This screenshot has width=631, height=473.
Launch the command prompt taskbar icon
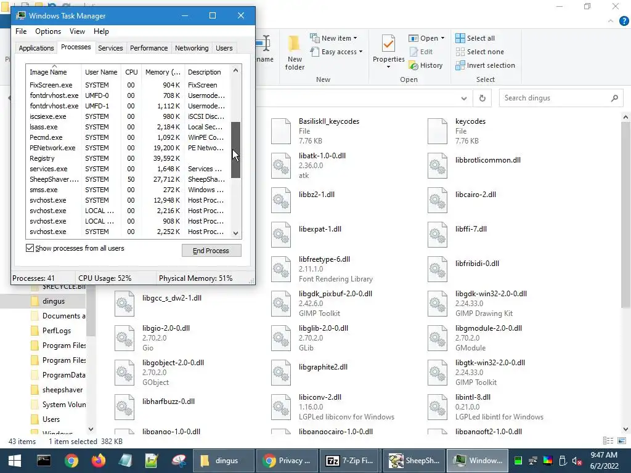coord(44,461)
